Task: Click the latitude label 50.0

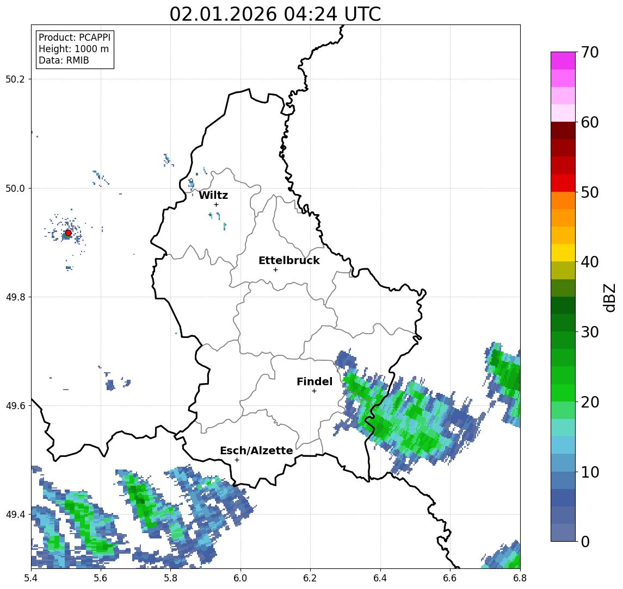Action: point(15,188)
